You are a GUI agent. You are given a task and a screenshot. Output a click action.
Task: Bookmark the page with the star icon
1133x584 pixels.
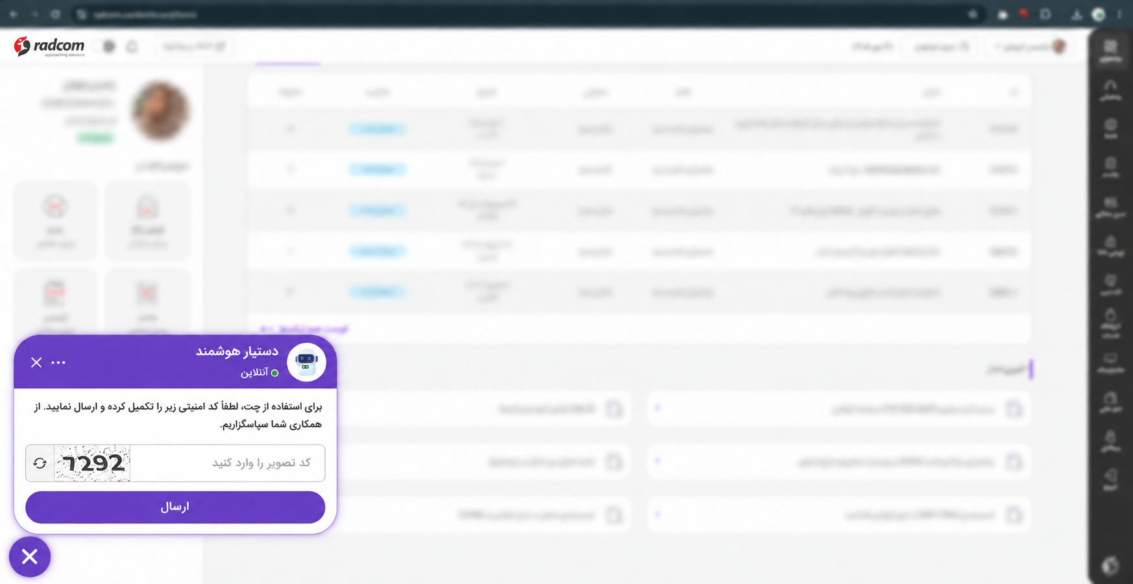point(973,14)
